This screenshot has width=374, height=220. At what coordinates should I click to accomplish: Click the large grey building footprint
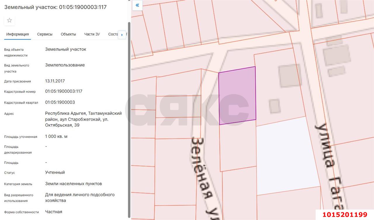(x=289, y=76)
